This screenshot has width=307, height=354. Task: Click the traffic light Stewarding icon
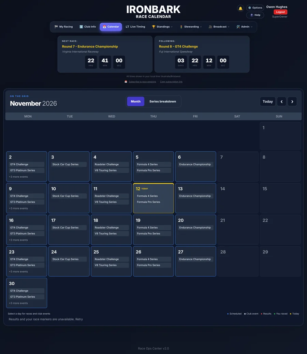coord(181,27)
